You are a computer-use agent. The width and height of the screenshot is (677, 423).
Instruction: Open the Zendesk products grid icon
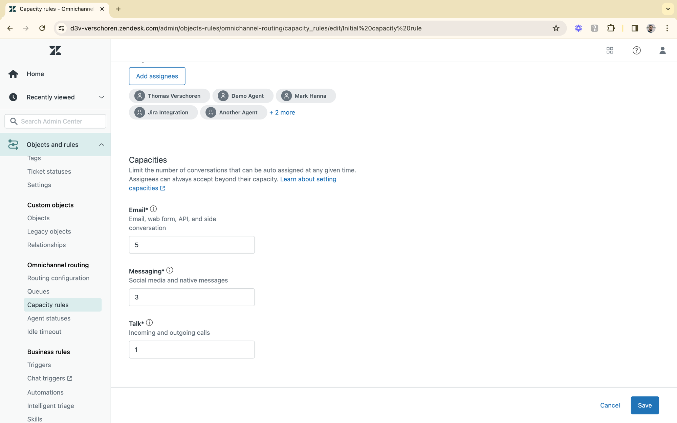610,50
